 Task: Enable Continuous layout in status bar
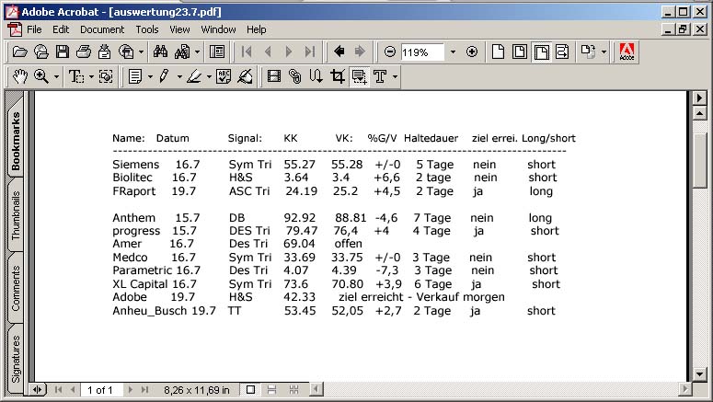[x=272, y=390]
